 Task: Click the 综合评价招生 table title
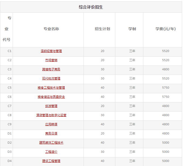pos(91,7)
